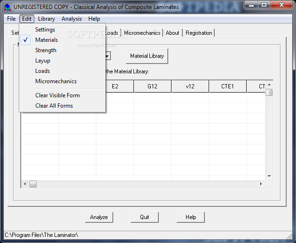Click the grid's vertical scroll down arrow

click(269, 176)
